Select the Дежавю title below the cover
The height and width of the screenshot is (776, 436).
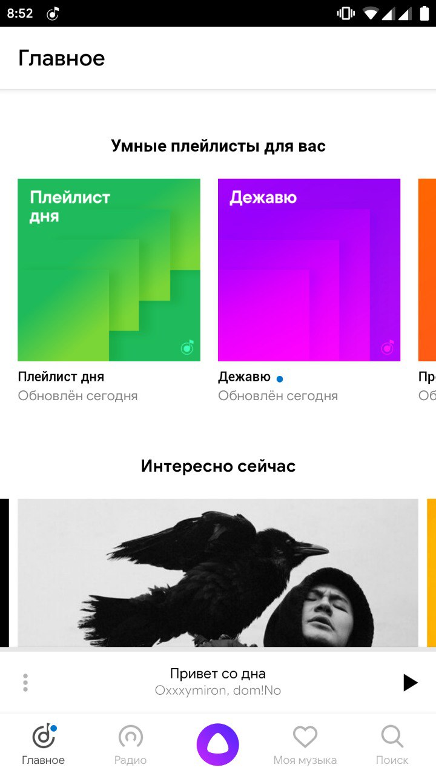[x=244, y=377]
